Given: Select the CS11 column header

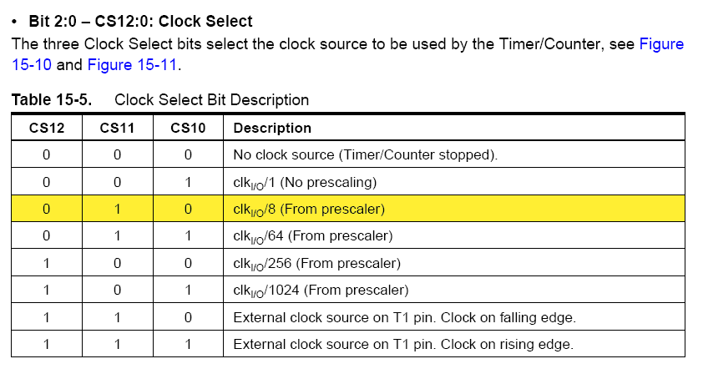Looking at the screenshot, I should tap(118, 129).
